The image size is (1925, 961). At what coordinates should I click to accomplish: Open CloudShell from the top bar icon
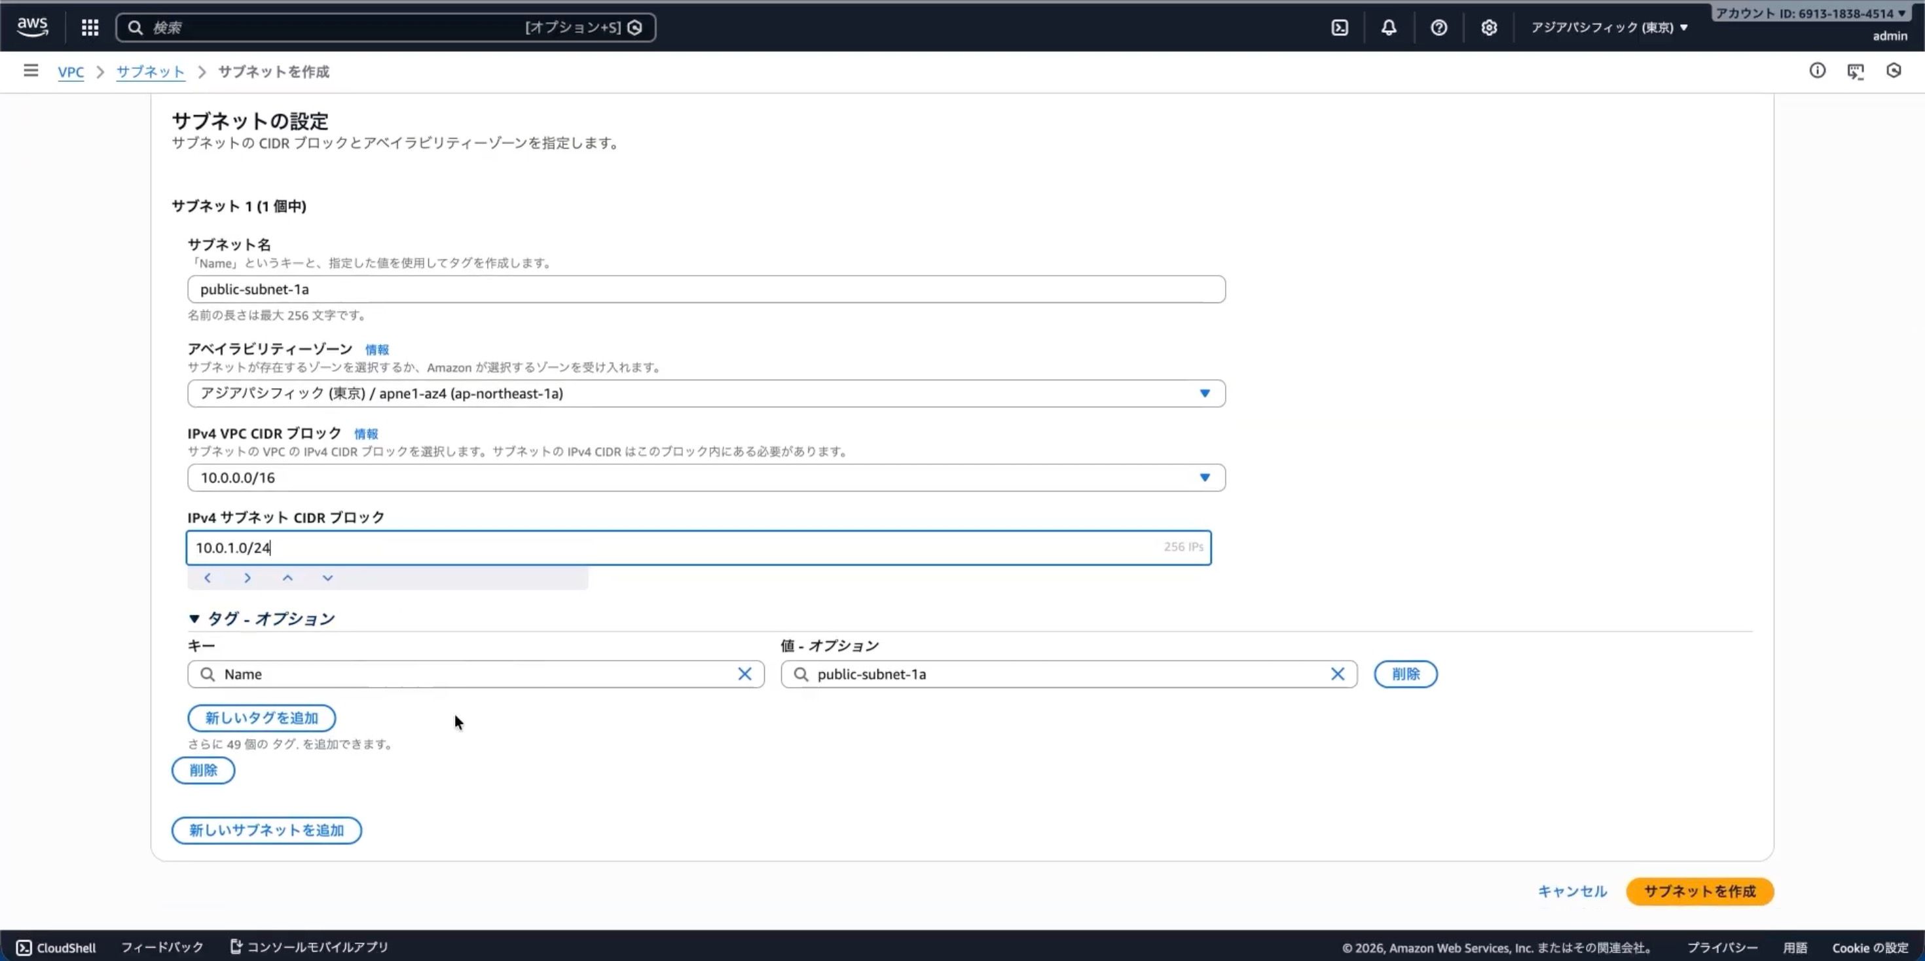1339,27
